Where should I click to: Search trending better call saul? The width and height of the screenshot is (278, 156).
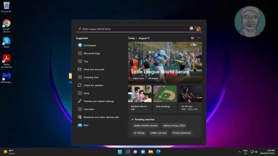[158, 133]
